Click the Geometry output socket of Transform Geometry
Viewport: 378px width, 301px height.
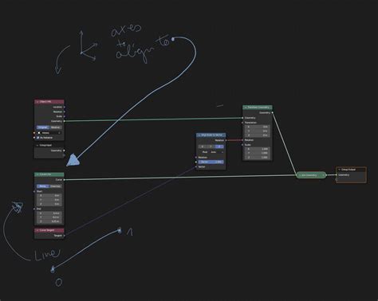(x=273, y=112)
